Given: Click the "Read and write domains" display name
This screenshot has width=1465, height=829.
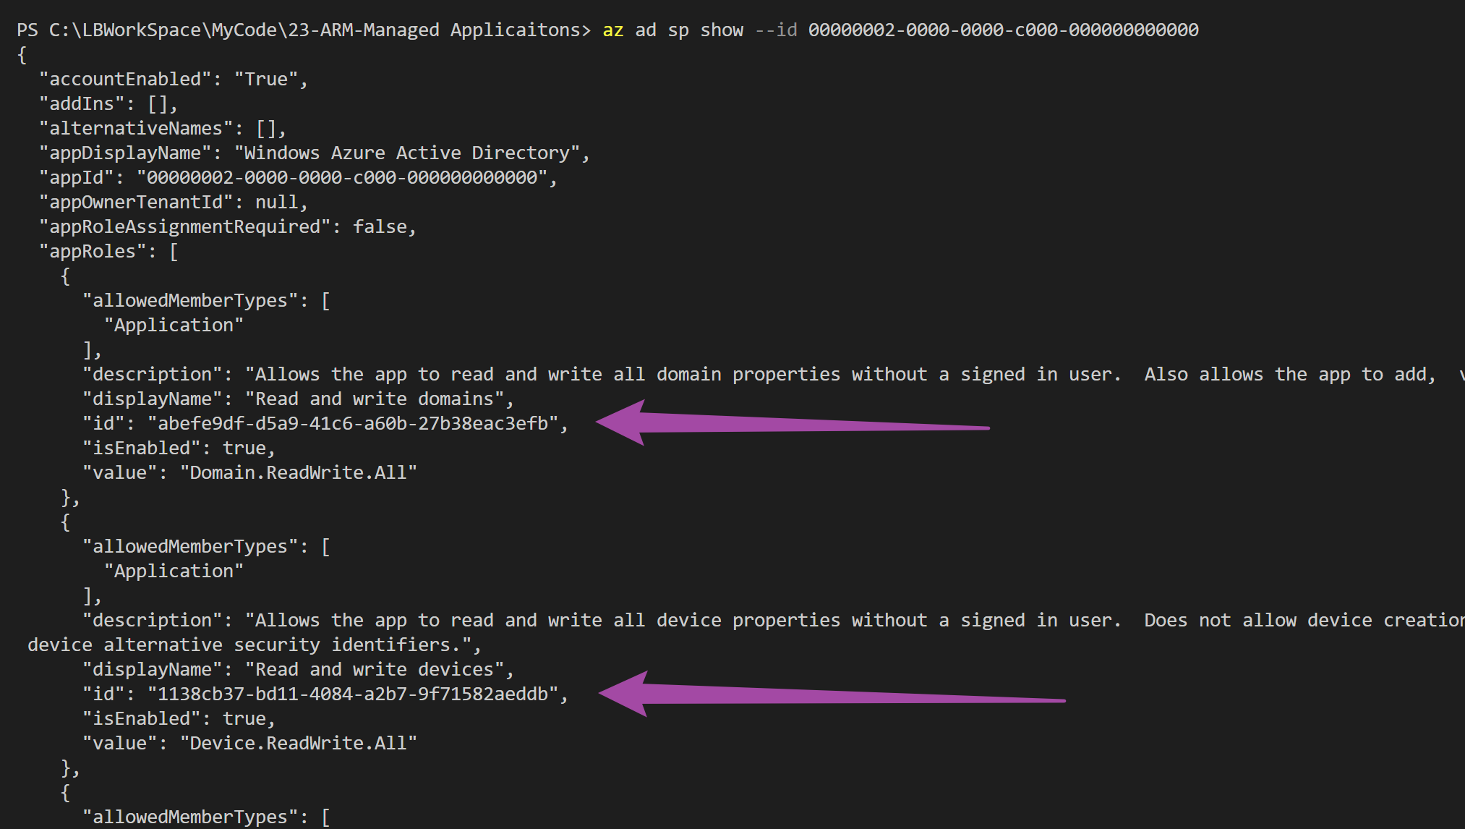Looking at the screenshot, I should coord(374,399).
